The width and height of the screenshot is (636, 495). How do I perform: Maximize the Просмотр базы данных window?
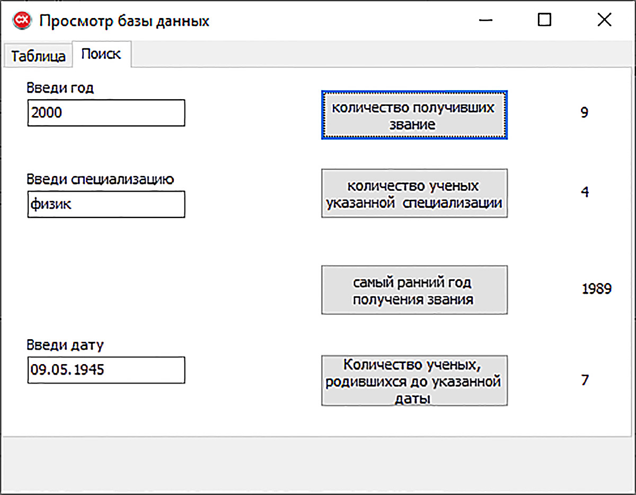544,21
